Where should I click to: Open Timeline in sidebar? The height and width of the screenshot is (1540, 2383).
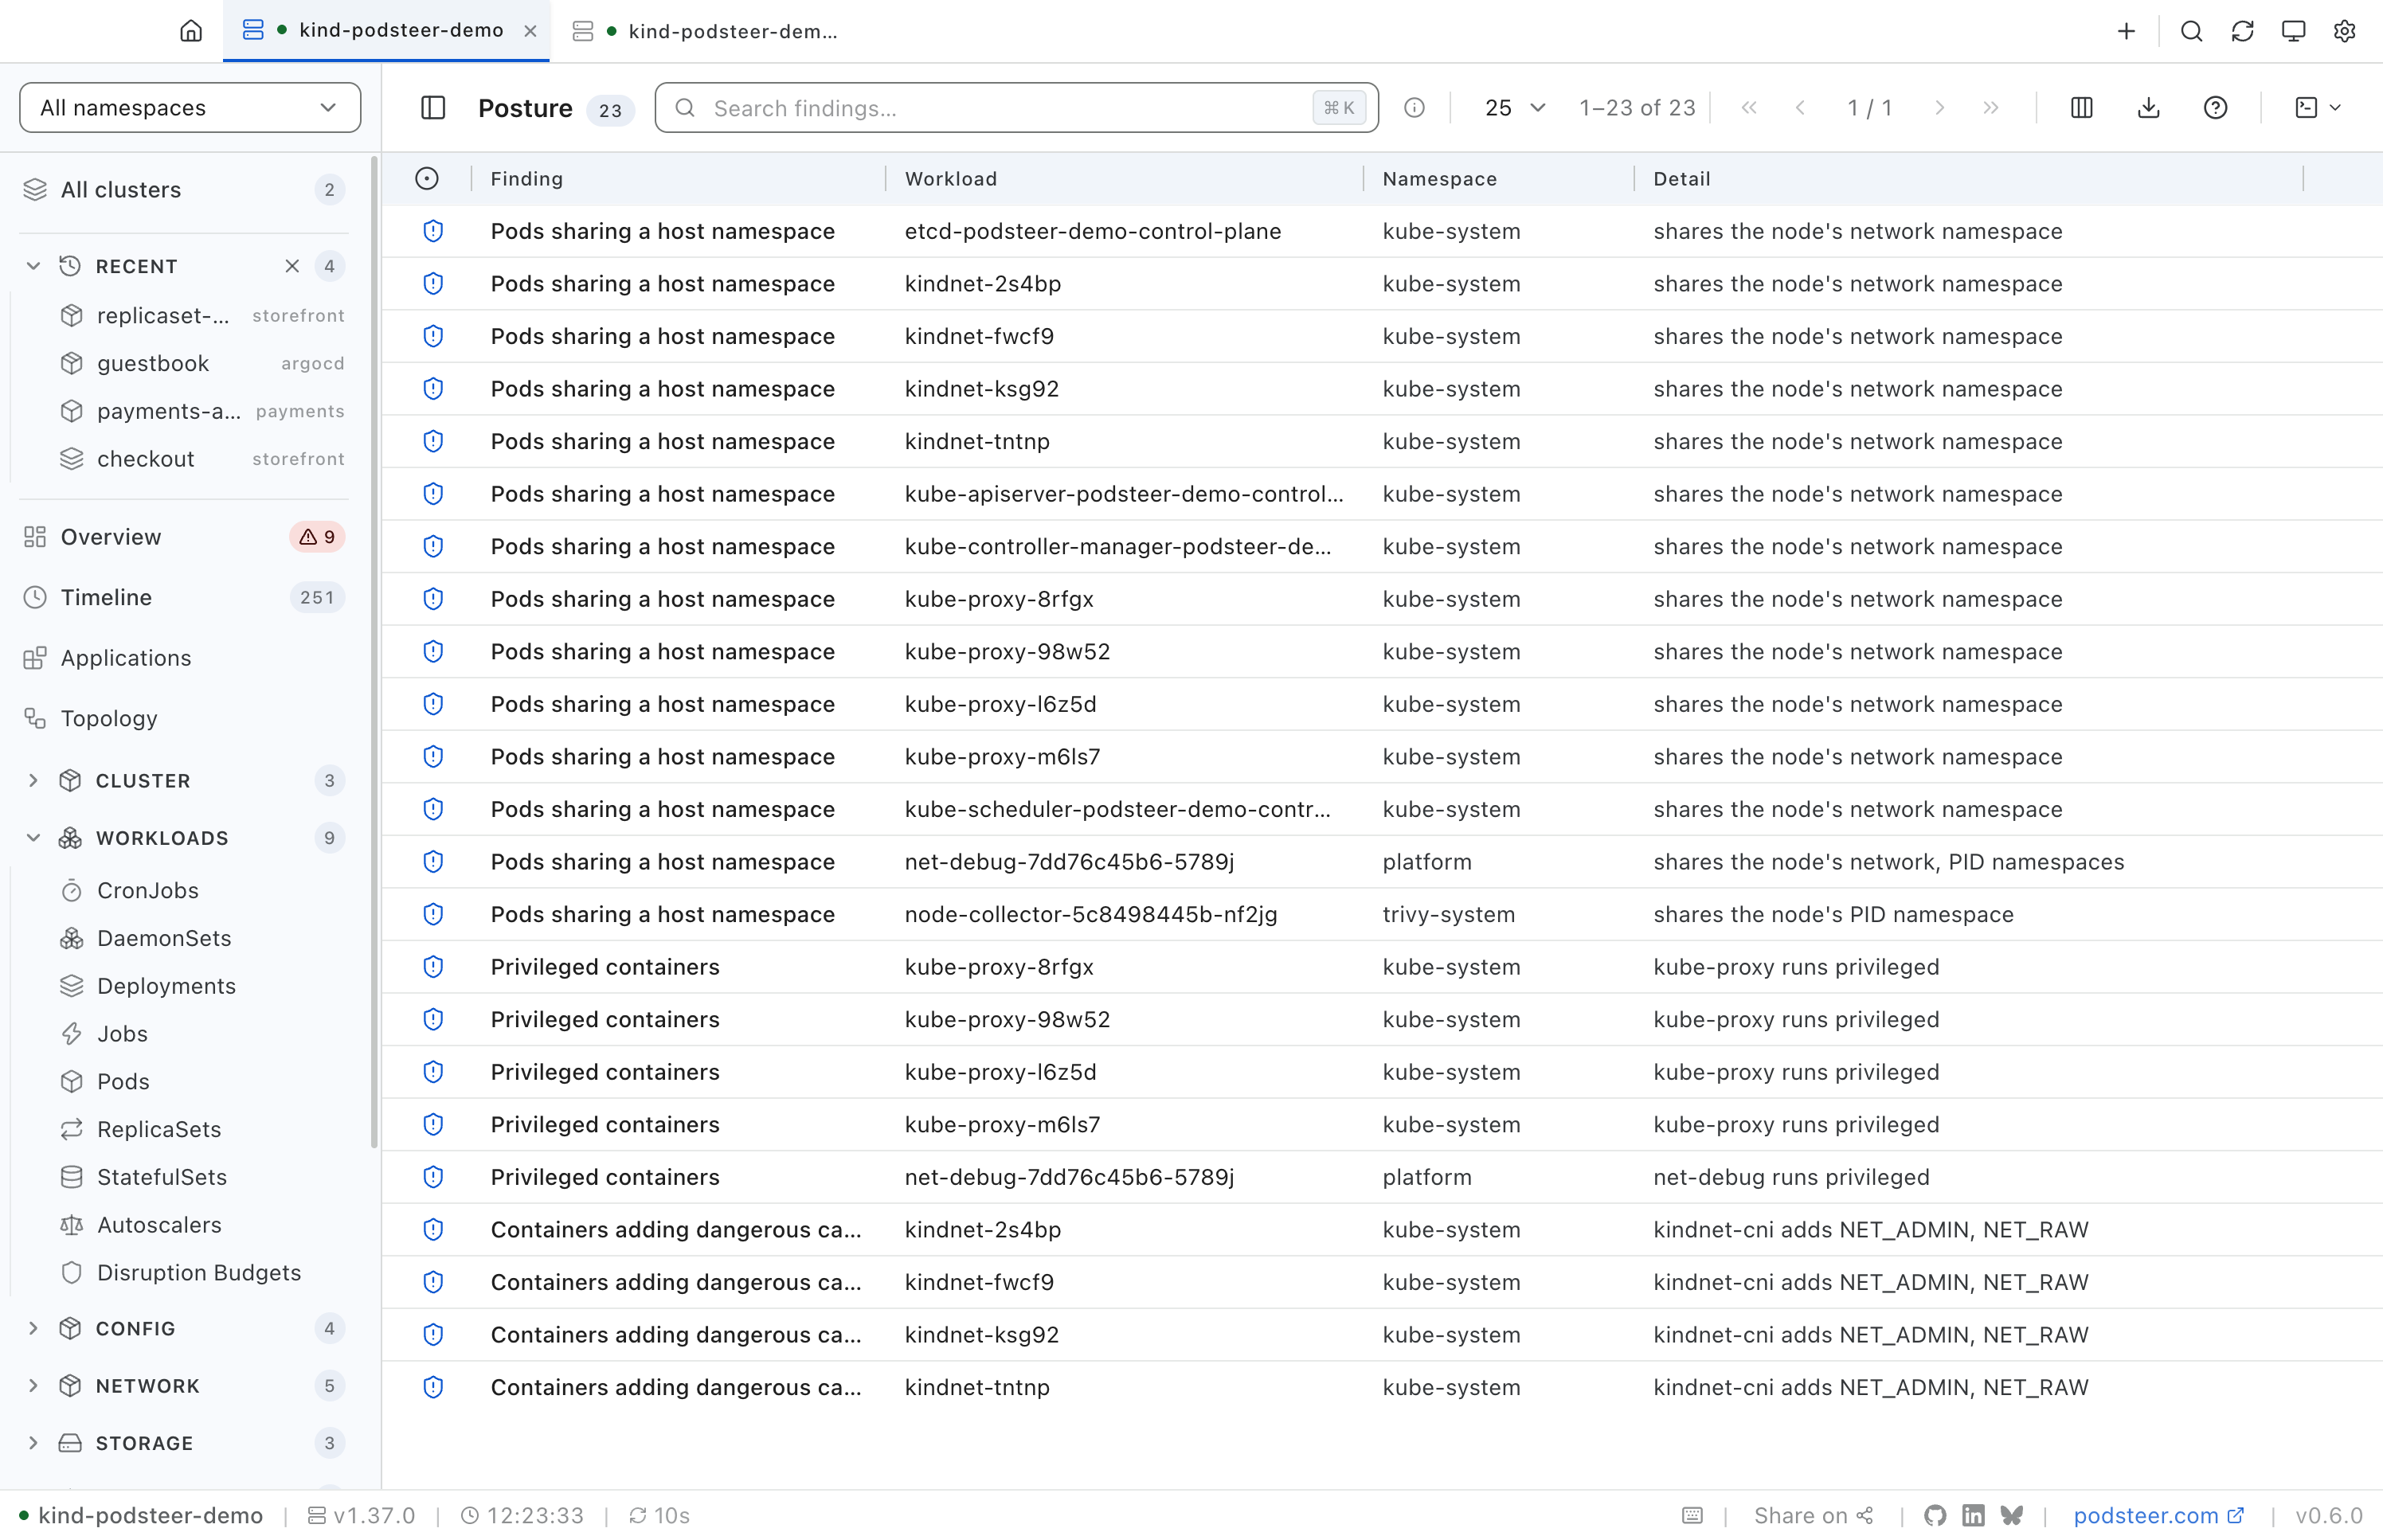[x=184, y=597]
